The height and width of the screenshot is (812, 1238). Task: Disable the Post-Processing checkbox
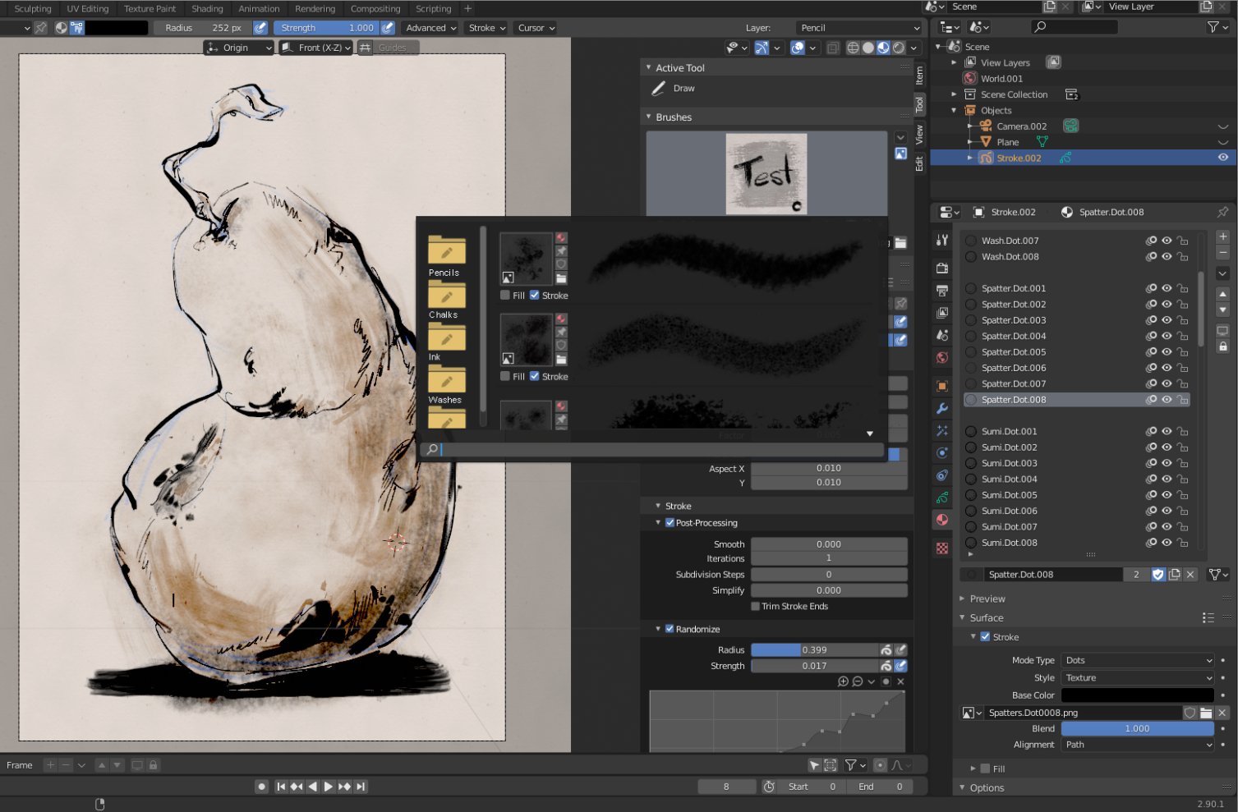coord(670,523)
